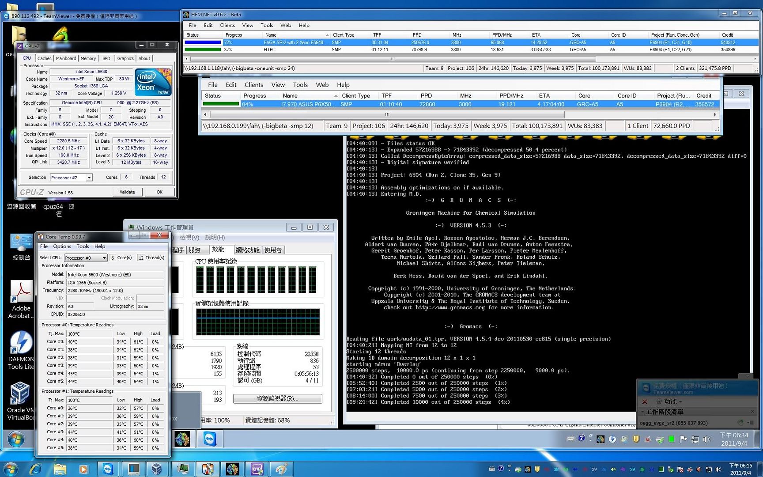Click 321,475.8 PPD status cell in HFM.NET
The image size is (763, 477).
[x=715, y=68]
